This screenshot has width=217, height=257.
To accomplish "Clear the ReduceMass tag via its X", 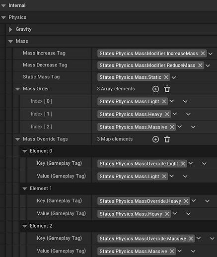I will [200, 65].
